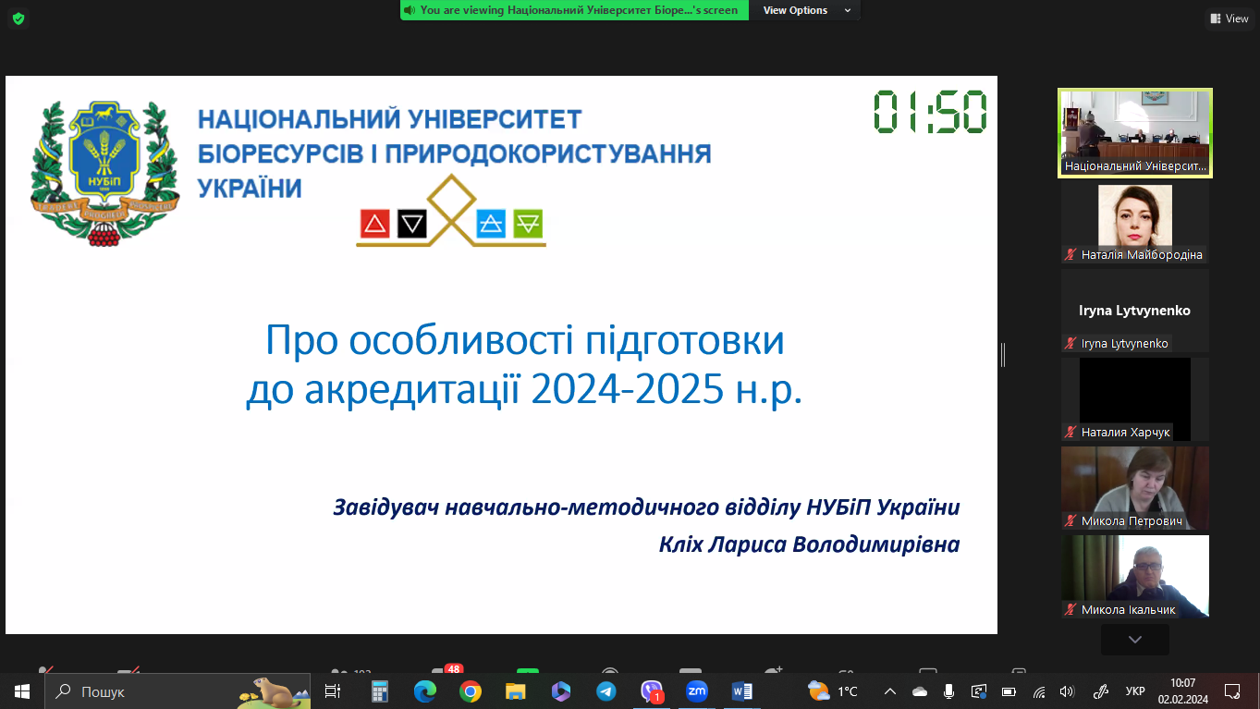Open the Windows Ink pen icon
The height and width of the screenshot is (709, 1260).
(x=1100, y=691)
